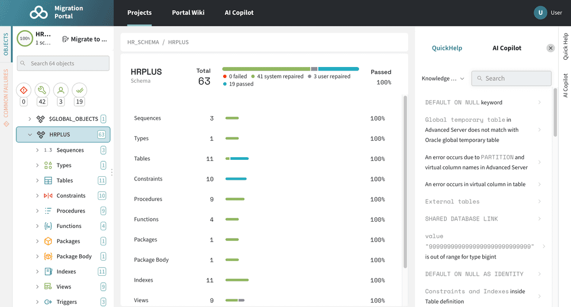Open the Knowledge Base dropdown
The width and height of the screenshot is (571, 307).
tap(443, 78)
